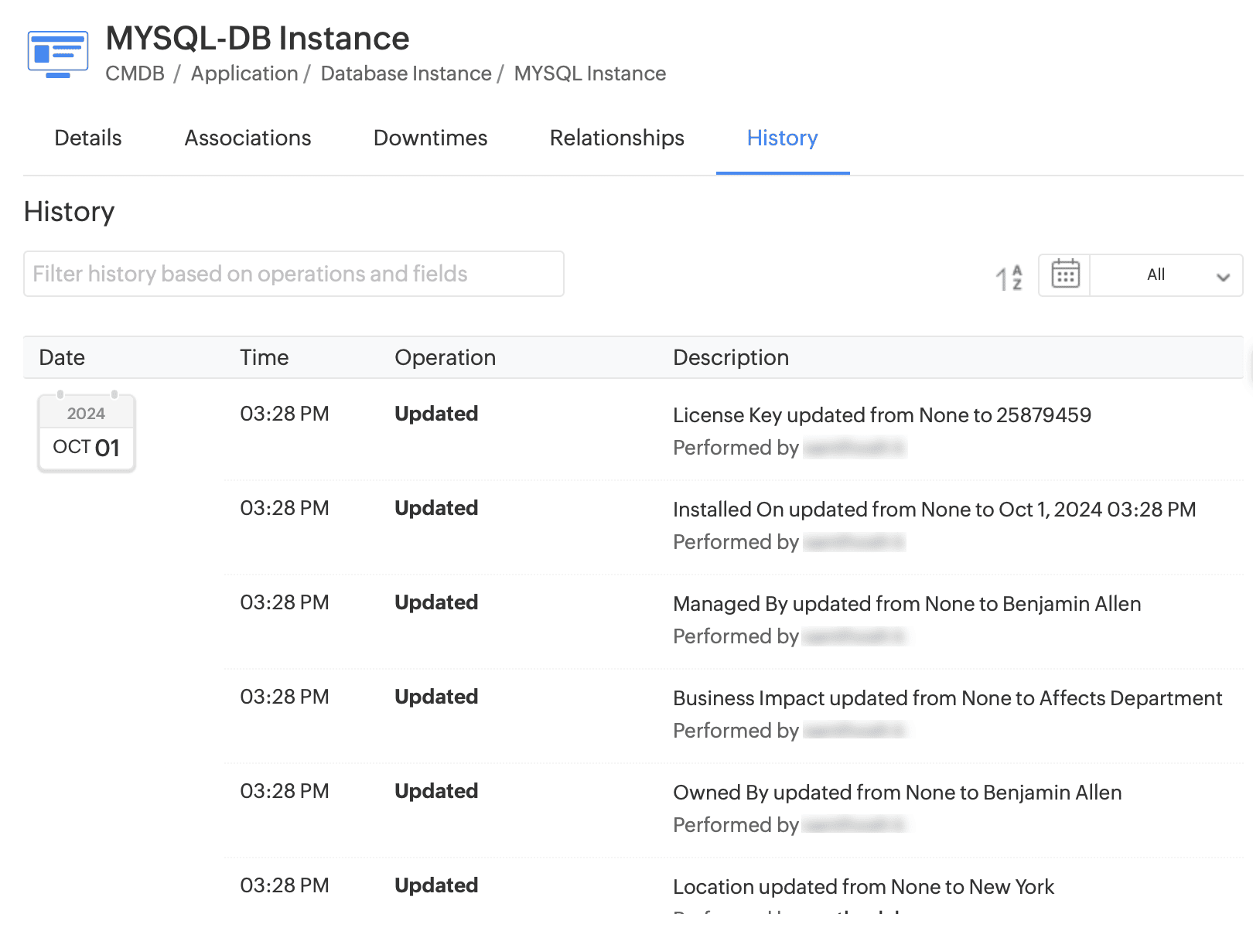
Task: Select the Managed By updated history entry
Action: (x=906, y=604)
